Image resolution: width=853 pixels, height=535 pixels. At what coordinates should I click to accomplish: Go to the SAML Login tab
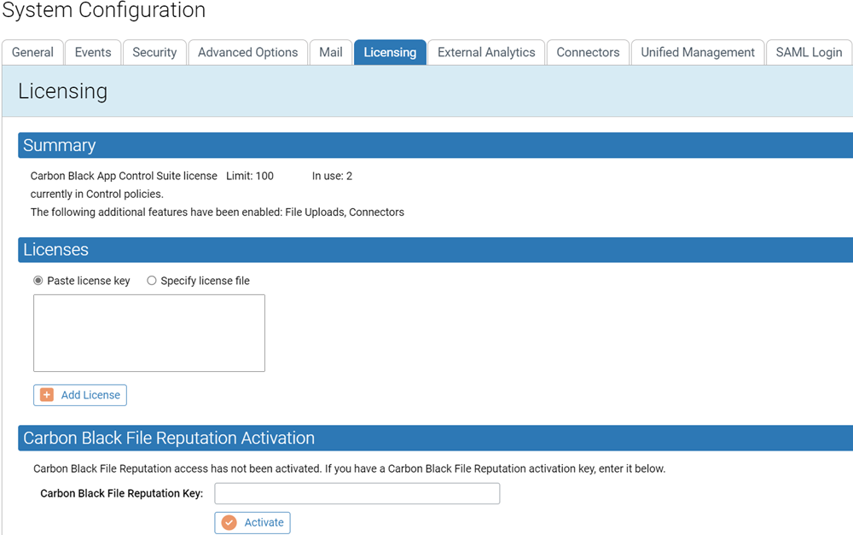click(x=809, y=52)
